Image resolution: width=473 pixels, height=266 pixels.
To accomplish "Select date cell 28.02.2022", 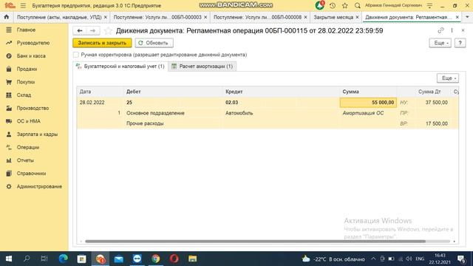I will 101,103.
